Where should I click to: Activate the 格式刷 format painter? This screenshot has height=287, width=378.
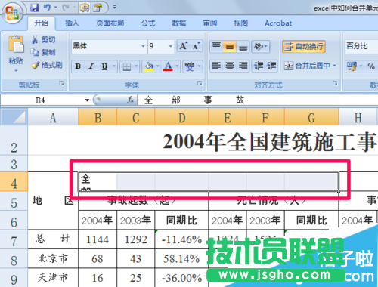pyautogui.click(x=47, y=65)
